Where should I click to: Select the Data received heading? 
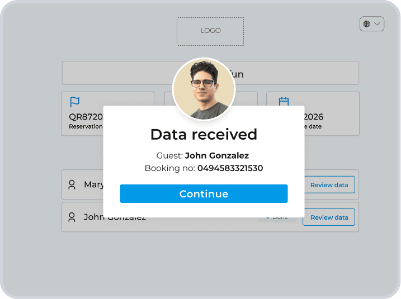(204, 135)
